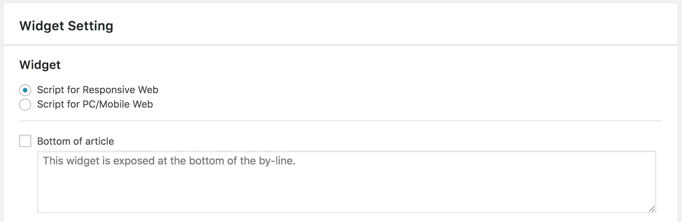
Task: Click the word "Setting" in the panel title
Action: click(90, 26)
